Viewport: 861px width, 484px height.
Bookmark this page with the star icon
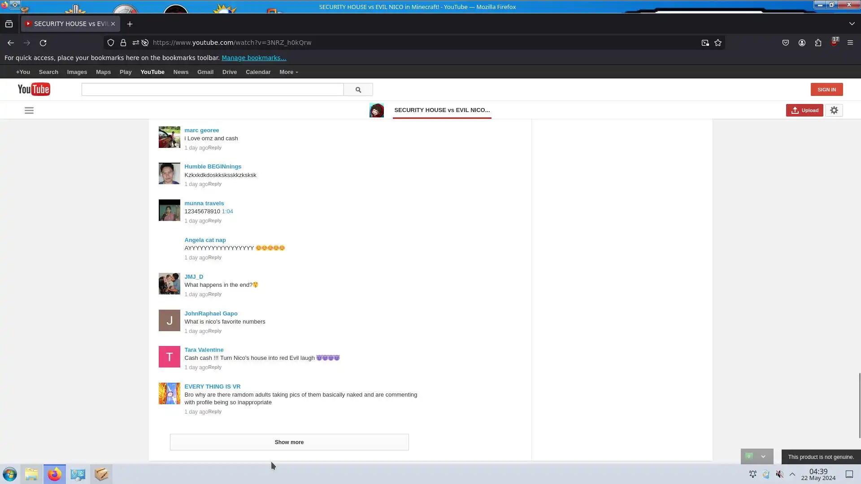pyautogui.click(x=718, y=43)
